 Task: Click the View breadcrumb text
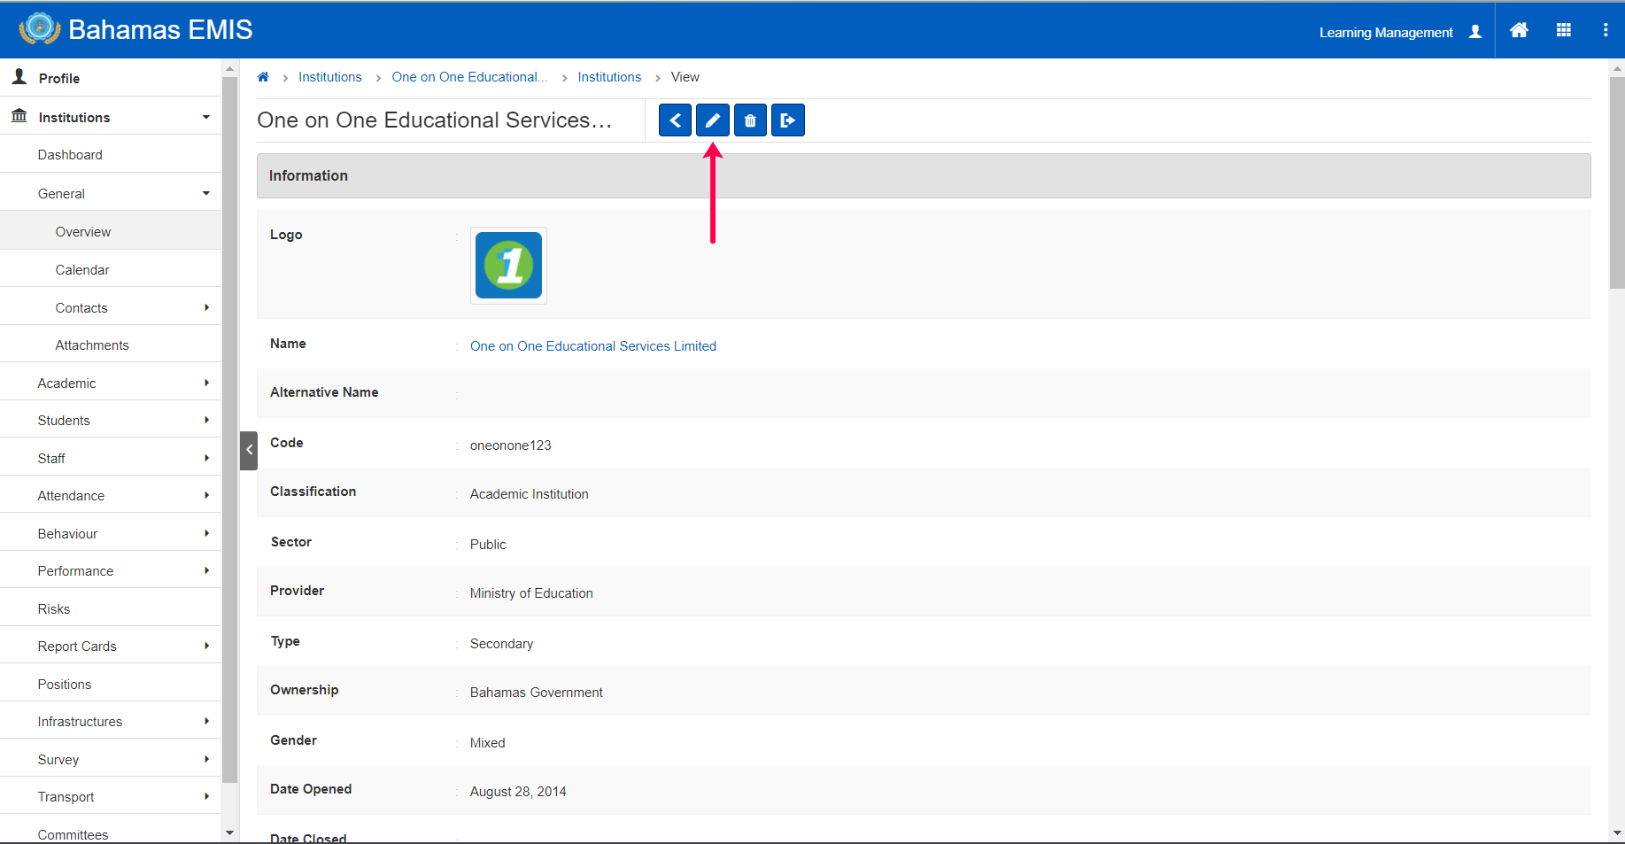[x=685, y=77]
